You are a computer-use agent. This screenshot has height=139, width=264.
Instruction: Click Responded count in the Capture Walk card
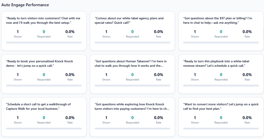(44, 118)
